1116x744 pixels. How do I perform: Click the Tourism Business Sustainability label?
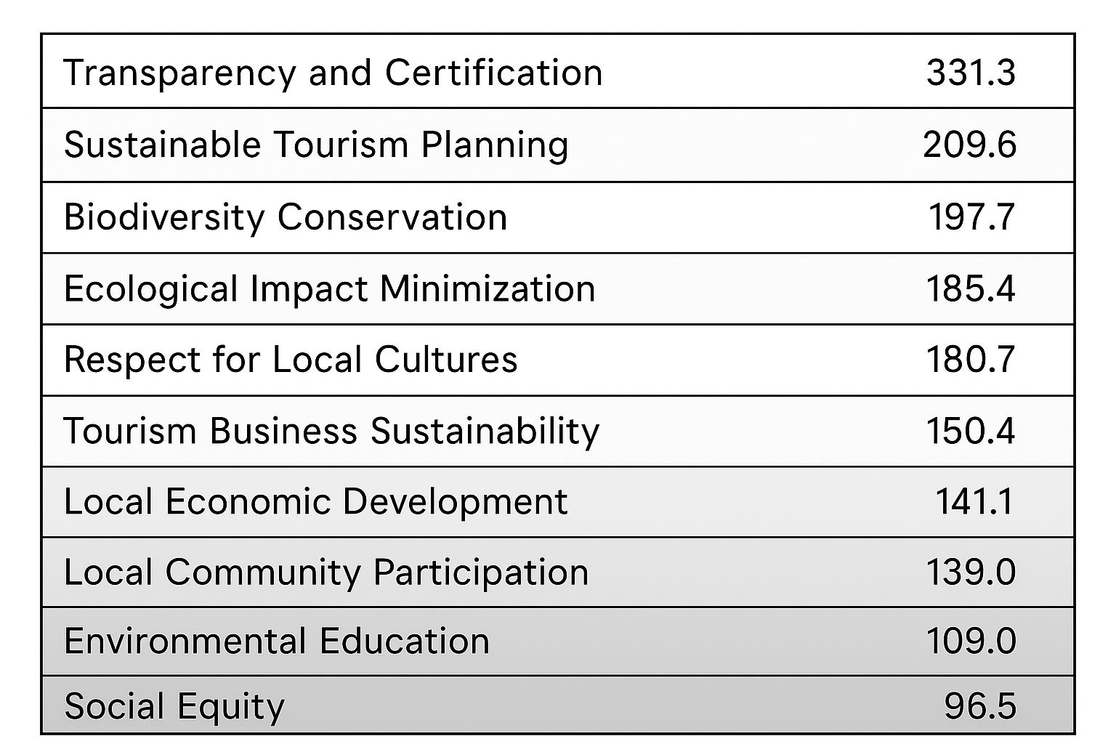(331, 431)
